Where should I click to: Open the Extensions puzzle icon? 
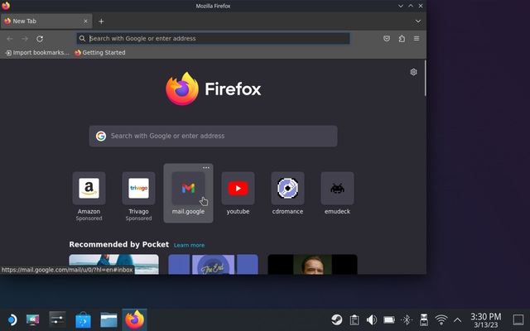click(x=402, y=39)
